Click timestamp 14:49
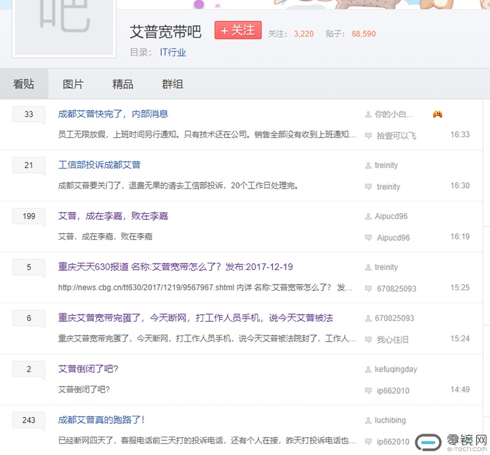 coord(460,389)
